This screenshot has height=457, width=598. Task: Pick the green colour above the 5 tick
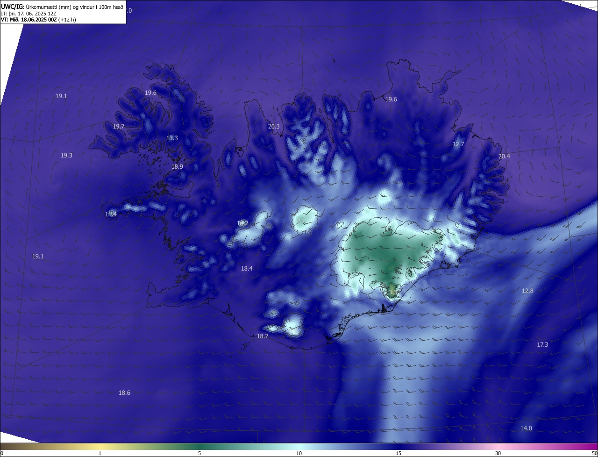click(199, 446)
